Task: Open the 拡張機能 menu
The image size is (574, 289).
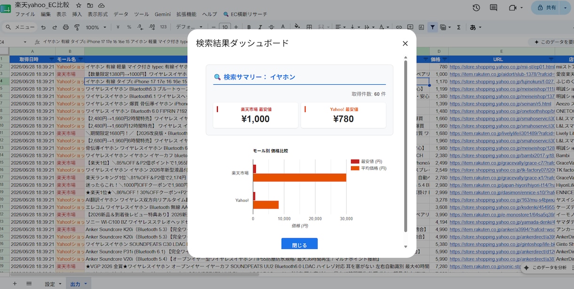Action: pos(186,14)
